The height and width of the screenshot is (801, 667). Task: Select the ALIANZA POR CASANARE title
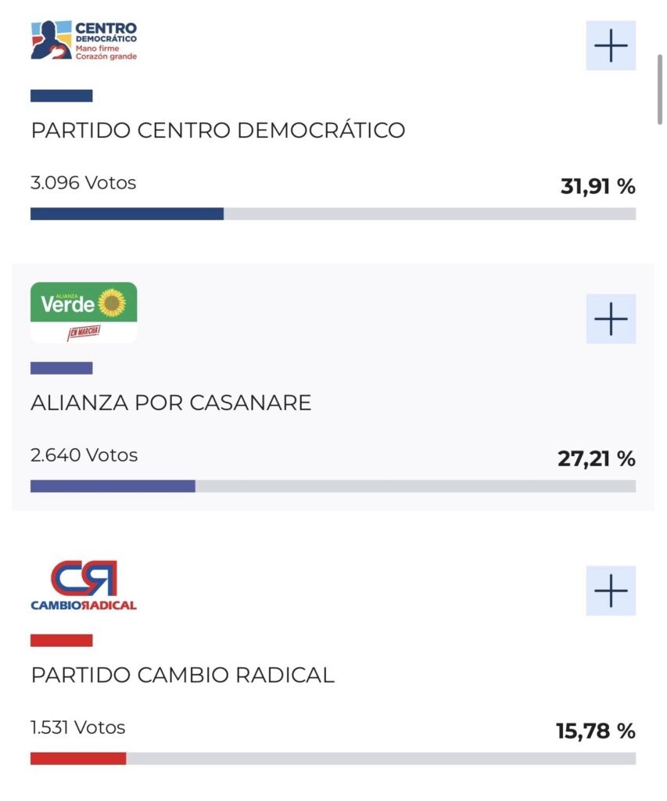pyautogui.click(x=171, y=403)
